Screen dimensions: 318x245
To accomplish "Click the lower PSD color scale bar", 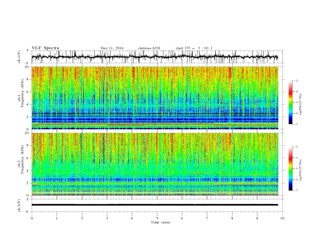I will click(290, 169).
